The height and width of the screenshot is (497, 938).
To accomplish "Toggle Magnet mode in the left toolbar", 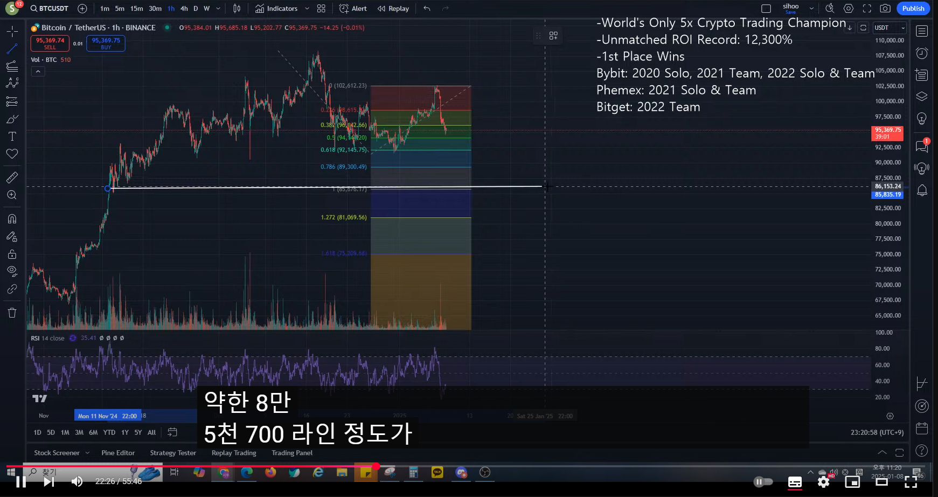I will (12, 219).
